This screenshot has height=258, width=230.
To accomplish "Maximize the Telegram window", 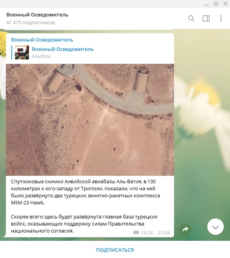I will 216,4.
